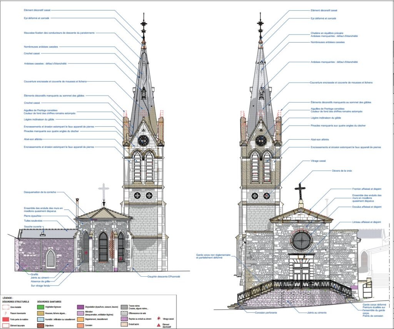The image size is (394, 329).
Task: Click the 'Fronton affaissé et disjoint' annotation
Action: [367, 189]
